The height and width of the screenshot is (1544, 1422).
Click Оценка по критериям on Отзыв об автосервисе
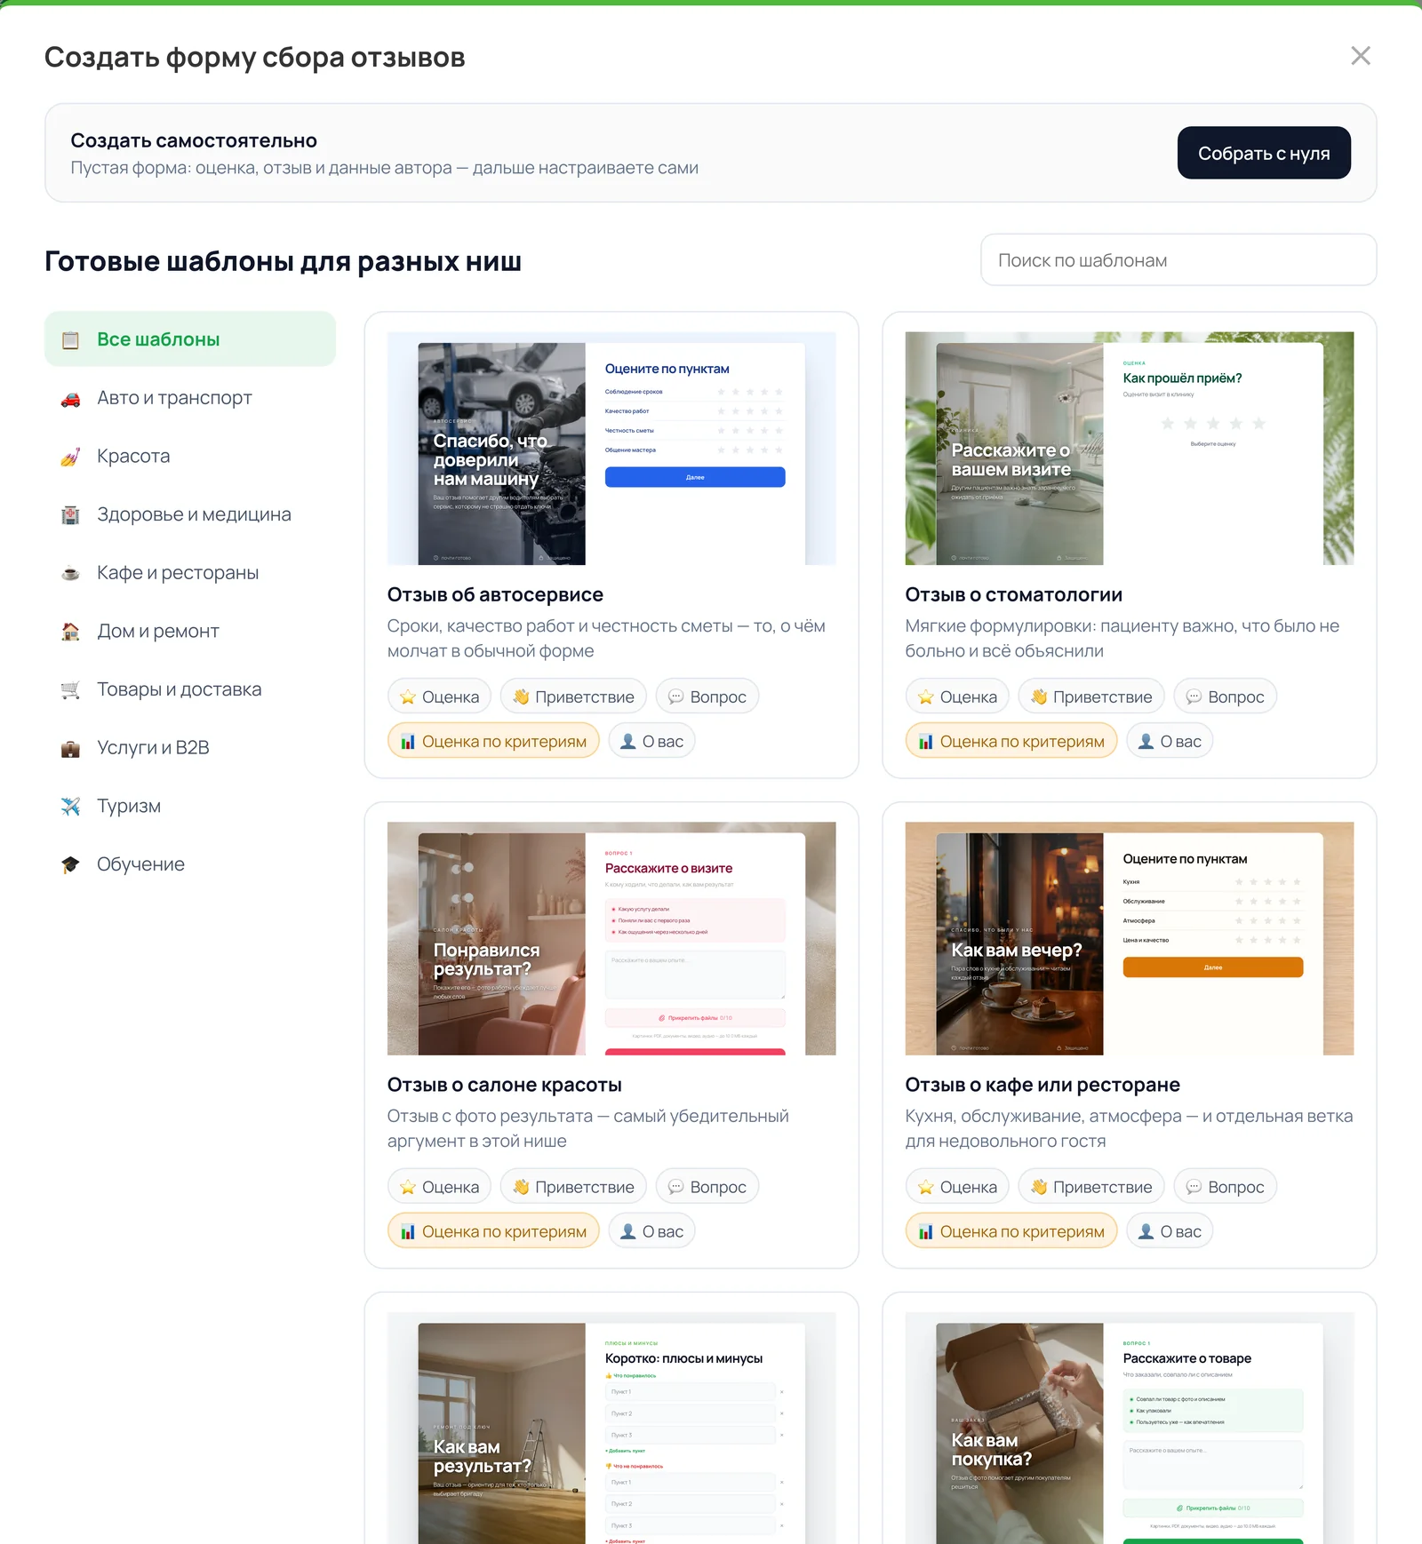point(493,741)
